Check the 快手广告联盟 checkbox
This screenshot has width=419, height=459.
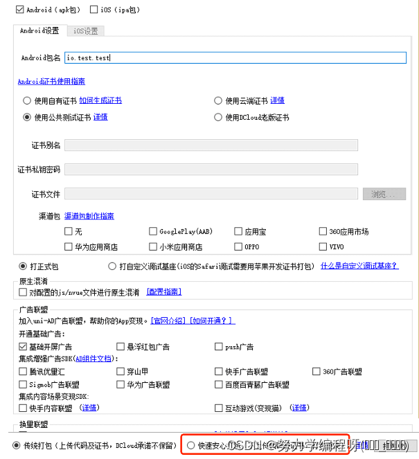pyautogui.click(x=218, y=372)
